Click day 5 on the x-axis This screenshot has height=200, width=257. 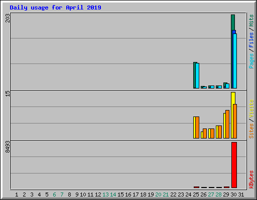[x=47, y=194]
